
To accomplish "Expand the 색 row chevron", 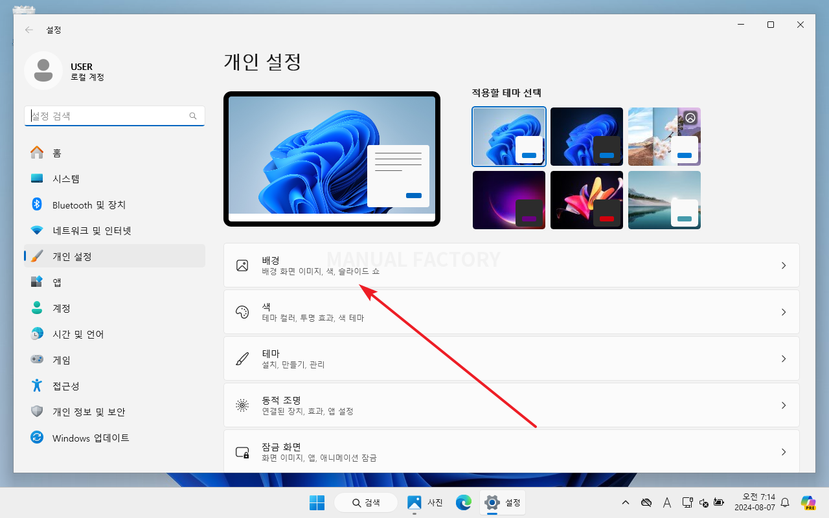I will tap(784, 312).
